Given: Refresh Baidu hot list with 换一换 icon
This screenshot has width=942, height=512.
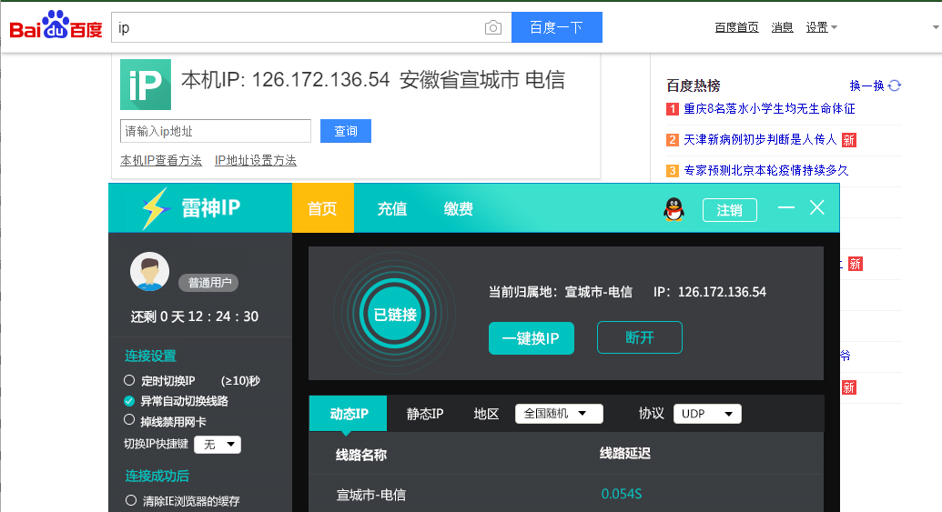Looking at the screenshot, I should pyautogui.click(x=895, y=85).
